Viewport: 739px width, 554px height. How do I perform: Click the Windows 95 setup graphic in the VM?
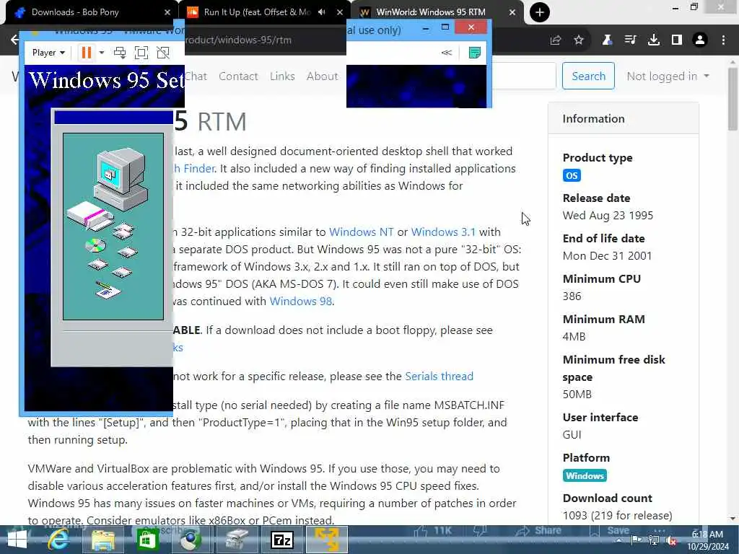(113, 226)
